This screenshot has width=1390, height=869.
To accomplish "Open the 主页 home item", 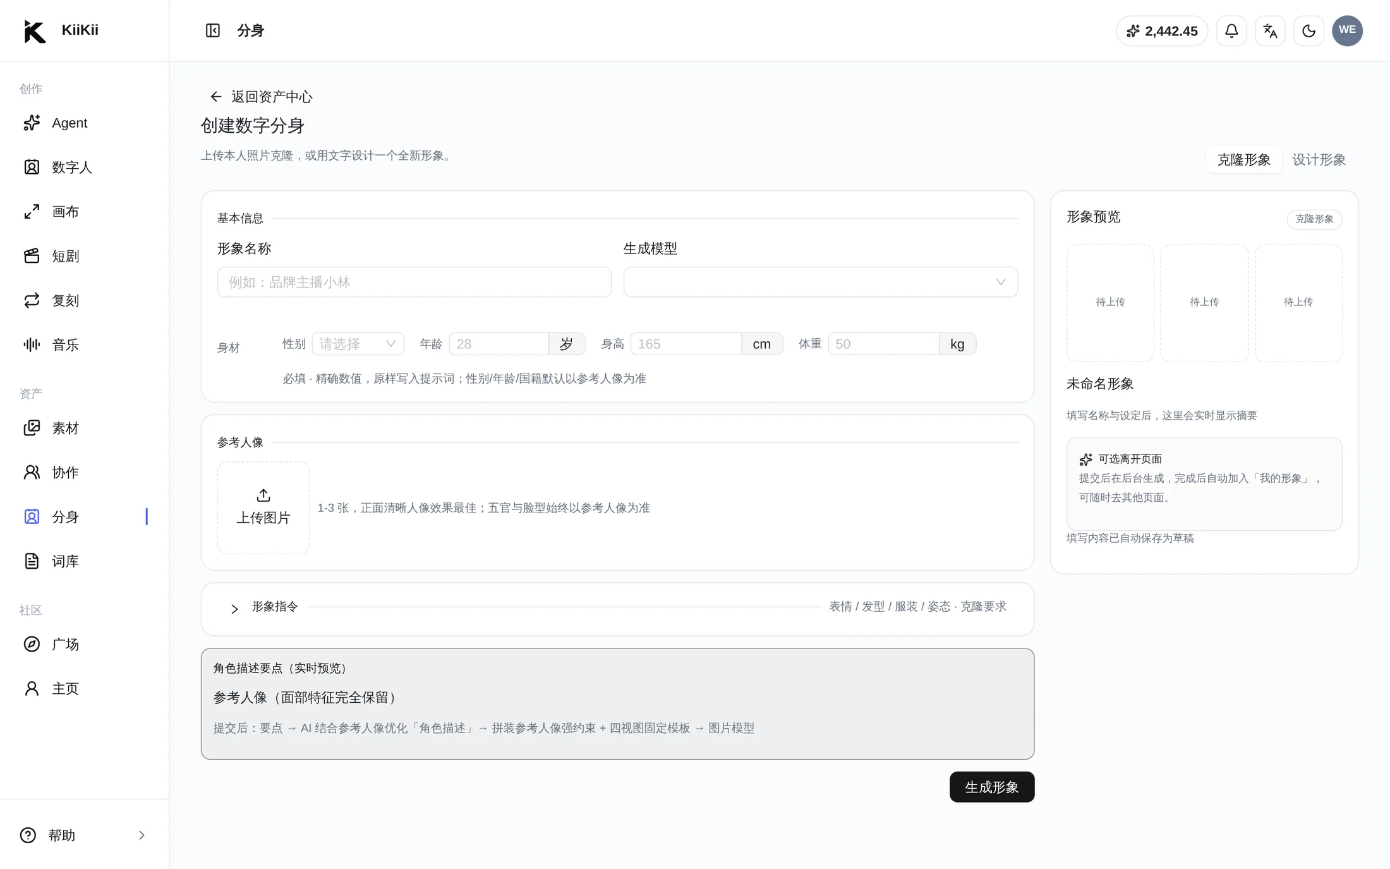I will [84, 688].
